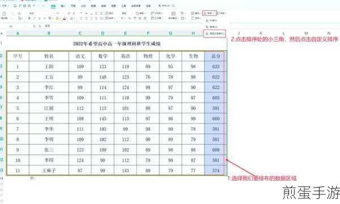Click the title cell 2022年希望高中高一年级理科班学生成绩
Image resolution: width=340 pixels, height=204 pixels.
117,44
